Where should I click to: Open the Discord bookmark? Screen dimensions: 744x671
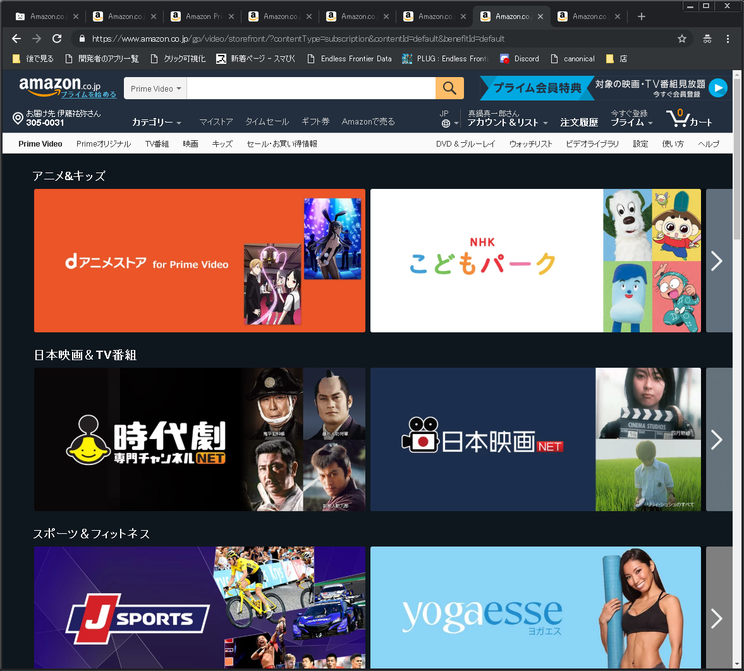520,59
